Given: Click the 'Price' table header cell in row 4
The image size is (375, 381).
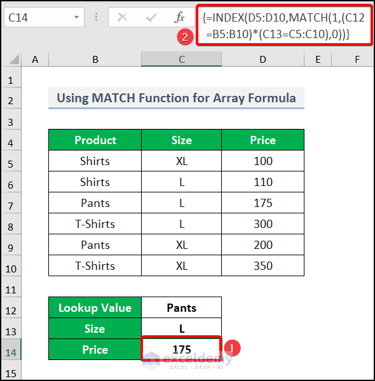Looking at the screenshot, I should 263,140.
